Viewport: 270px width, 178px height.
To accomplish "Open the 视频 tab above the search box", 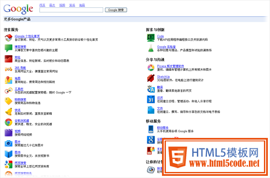I will (62, 5).
